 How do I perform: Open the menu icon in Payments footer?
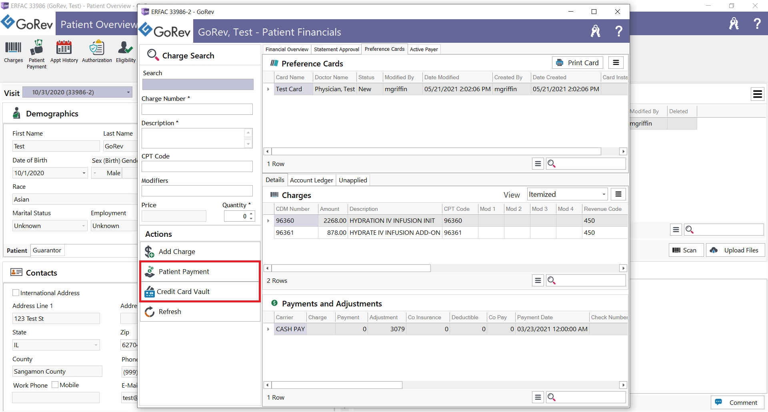tap(538, 397)
